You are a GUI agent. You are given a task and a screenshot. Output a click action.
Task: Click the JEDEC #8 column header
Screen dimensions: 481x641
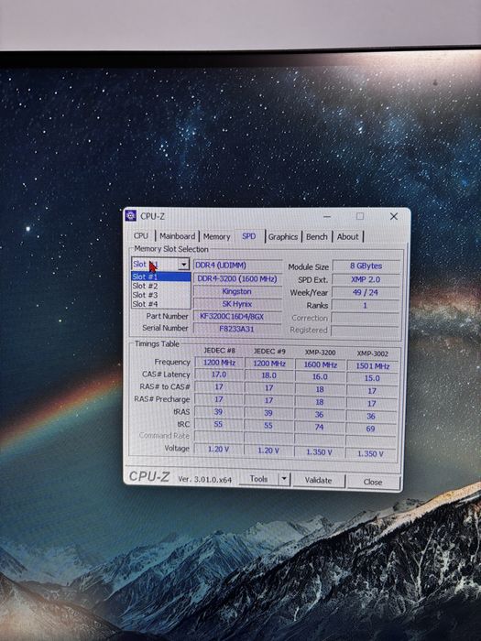[219, 351]
